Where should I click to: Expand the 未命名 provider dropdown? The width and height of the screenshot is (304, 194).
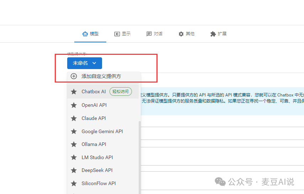[x=85, y=63]
